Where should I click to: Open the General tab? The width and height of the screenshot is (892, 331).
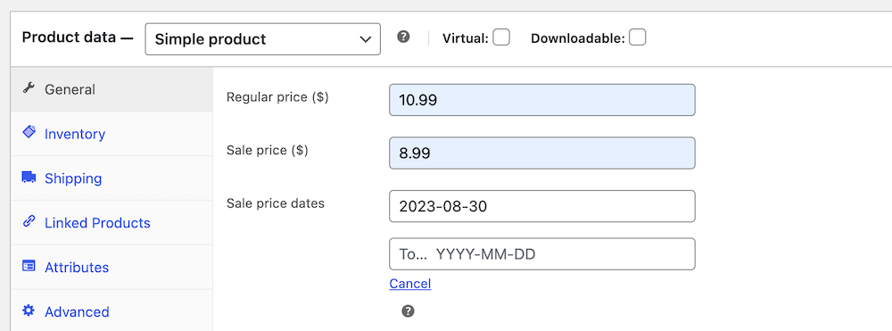point(111,89)
